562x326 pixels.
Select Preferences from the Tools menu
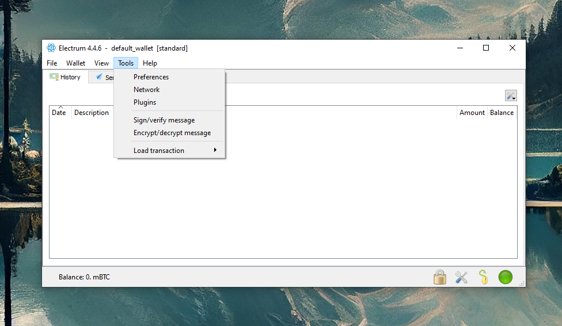(151, 77)
